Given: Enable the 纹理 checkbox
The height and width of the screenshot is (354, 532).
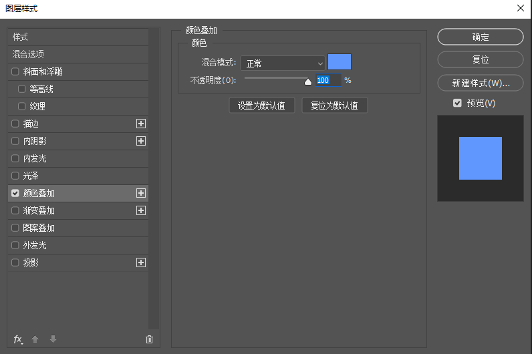Looking at the screenshot, I should 21,106.
